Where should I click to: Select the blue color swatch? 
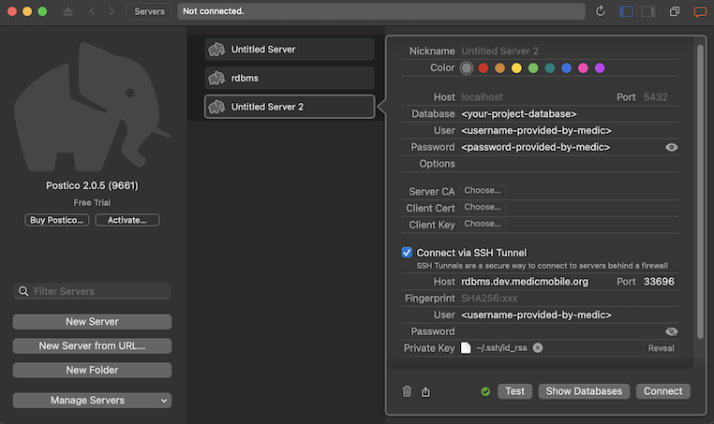coord(567,67)
